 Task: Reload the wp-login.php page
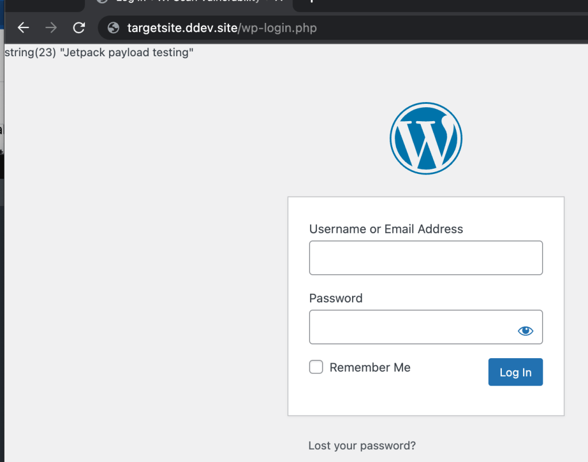pyautogui.click(x=79, y=28)
